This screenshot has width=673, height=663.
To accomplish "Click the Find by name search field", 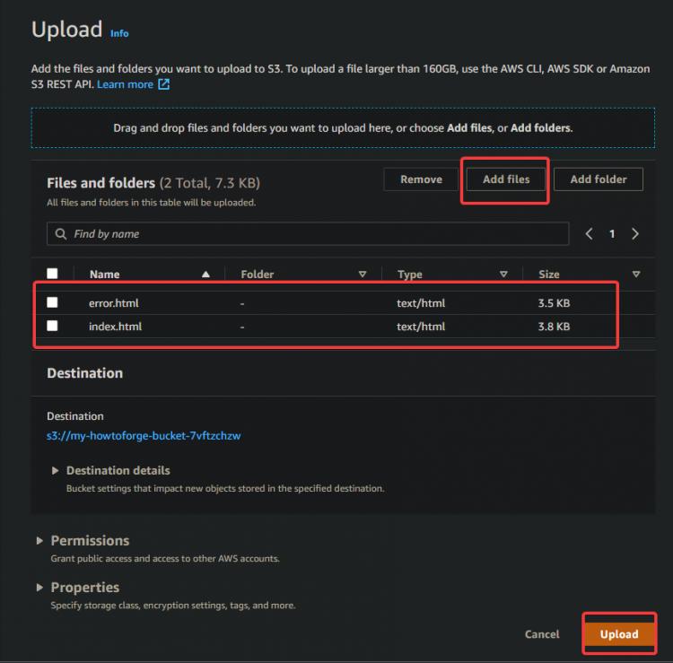I will 314,234.
